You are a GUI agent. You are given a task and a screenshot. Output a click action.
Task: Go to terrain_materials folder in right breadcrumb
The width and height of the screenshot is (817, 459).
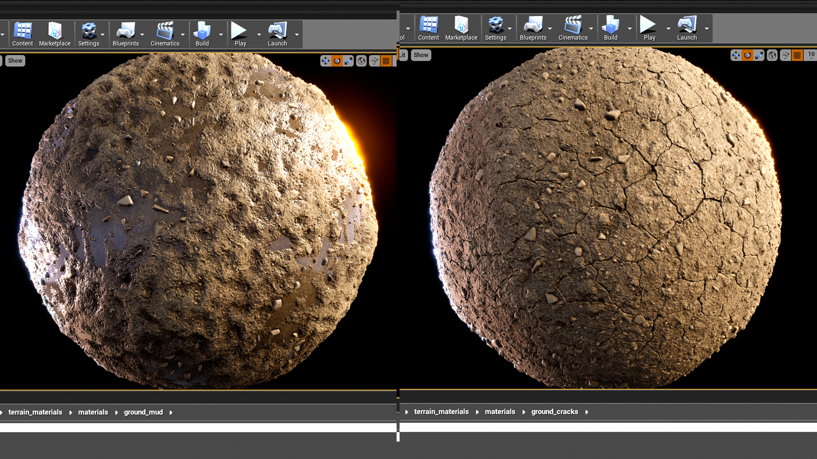click(x=441, y=412)
